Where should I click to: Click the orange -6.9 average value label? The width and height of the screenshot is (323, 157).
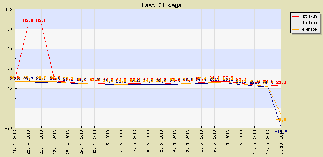click(281, 120)
